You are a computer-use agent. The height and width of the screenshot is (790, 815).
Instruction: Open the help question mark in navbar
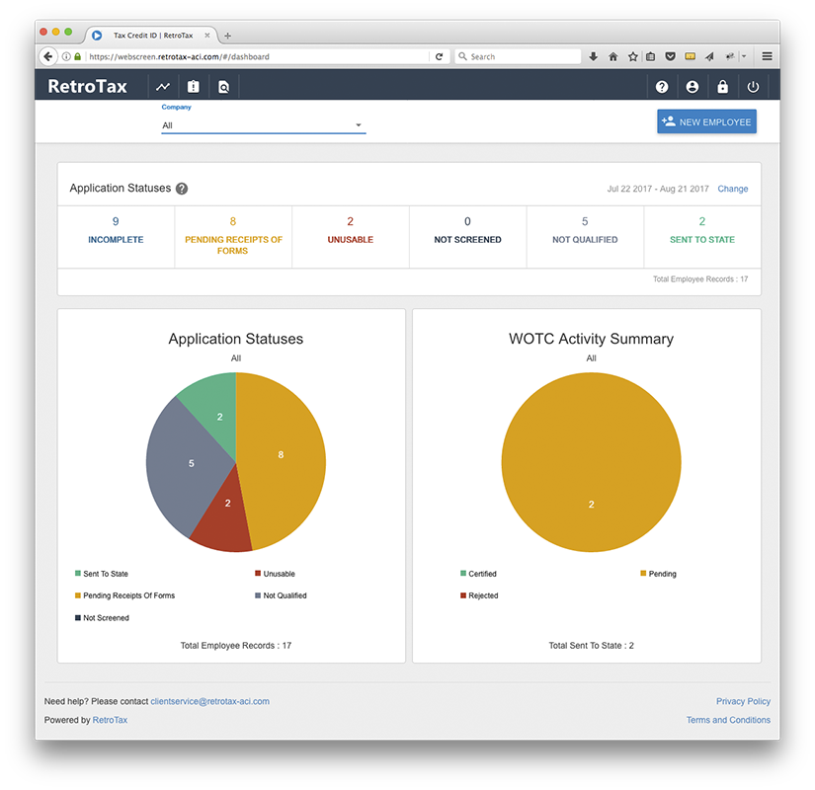click(x=662, y=87)
